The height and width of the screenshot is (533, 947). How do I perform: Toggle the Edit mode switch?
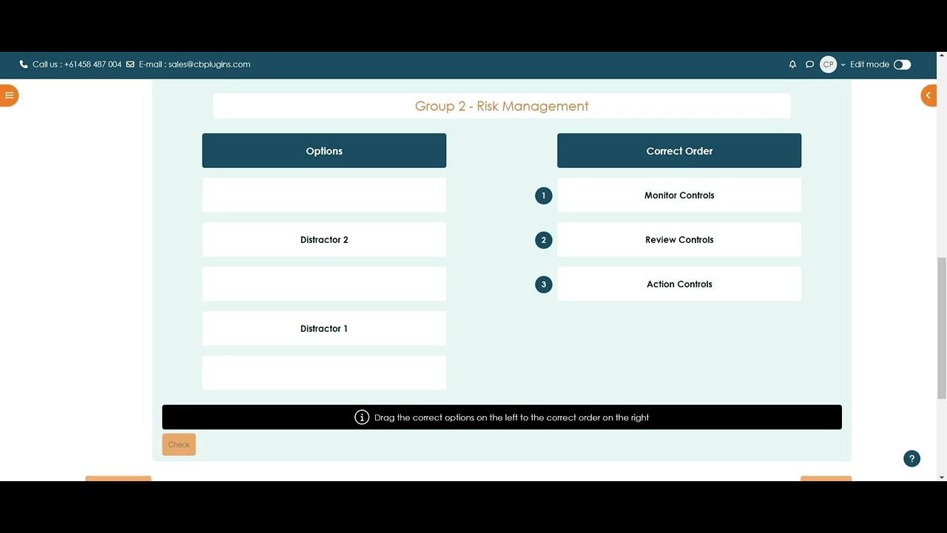coord(902,64)
